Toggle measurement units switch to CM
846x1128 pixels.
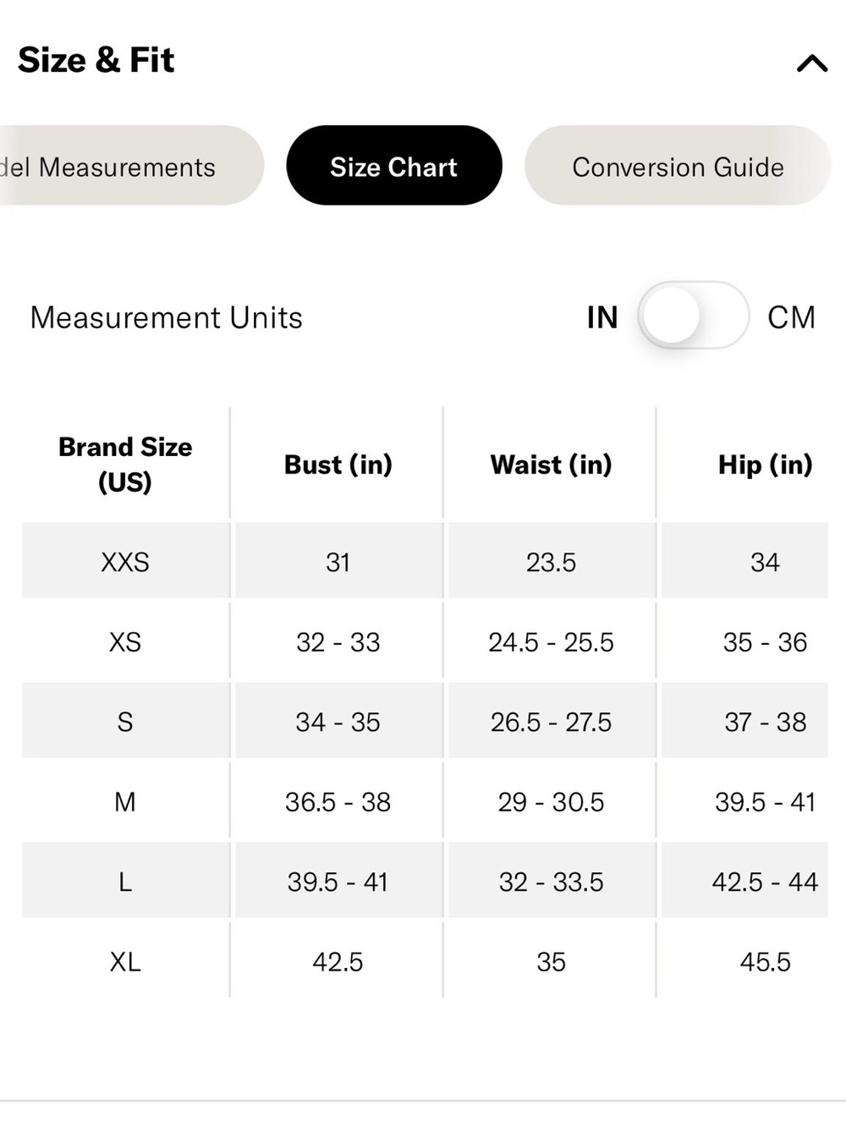[x=694, y=316]
